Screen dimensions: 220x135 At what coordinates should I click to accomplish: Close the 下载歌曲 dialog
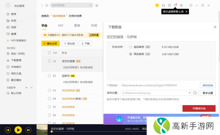click(215, 27)
